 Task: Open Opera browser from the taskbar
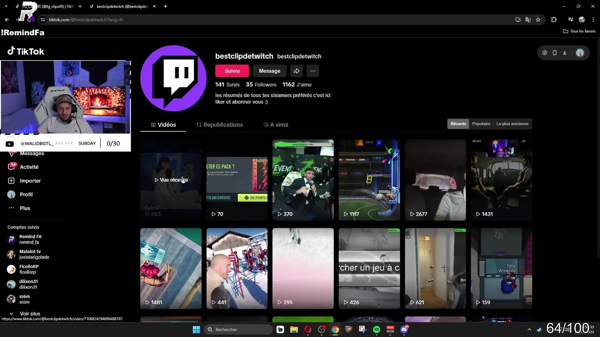point(307,330)
